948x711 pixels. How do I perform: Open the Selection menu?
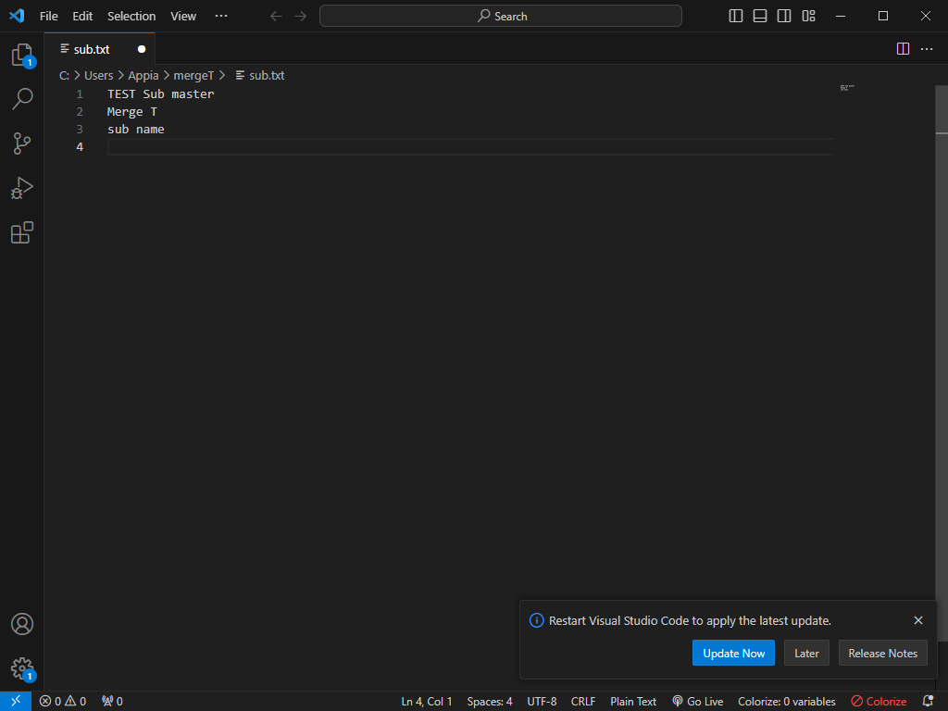click(x=131, y=17)
